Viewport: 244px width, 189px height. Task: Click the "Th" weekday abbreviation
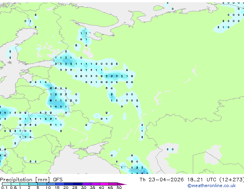pos(142,180)
